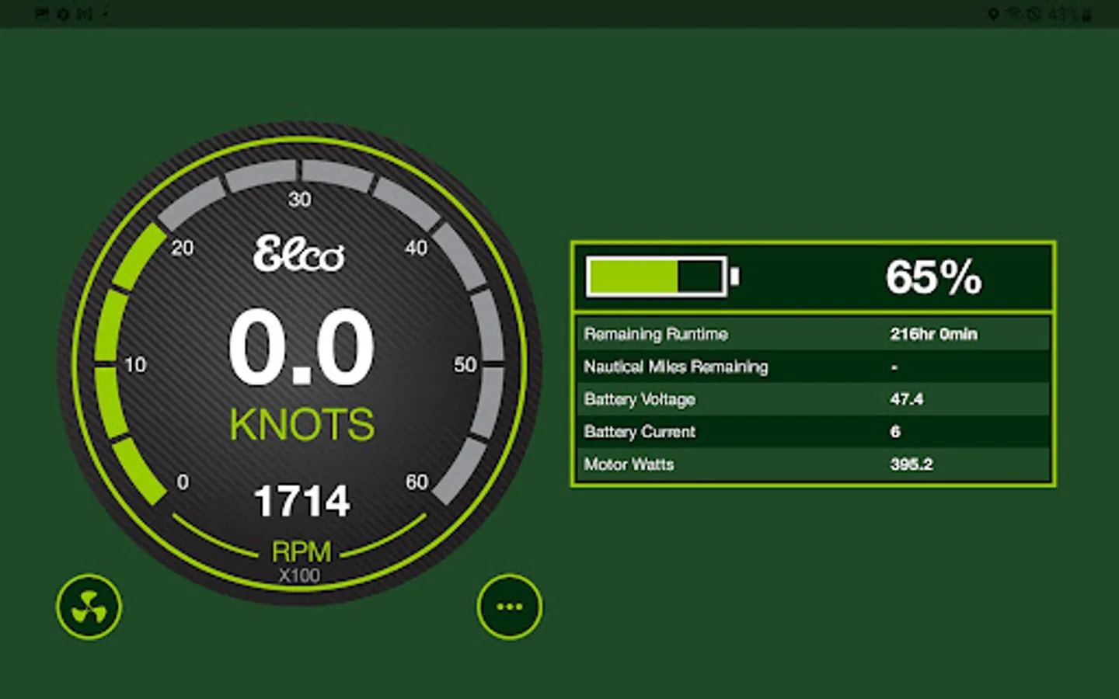The width and height of the screenshot is (1119, 699).
Task: Tap the battery level icon
Action: (x=663, y=276)
